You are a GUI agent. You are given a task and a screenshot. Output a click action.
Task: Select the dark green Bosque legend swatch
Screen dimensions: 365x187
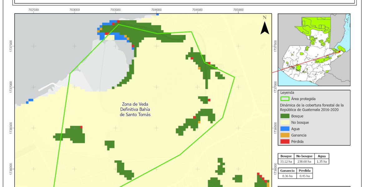pos(284,116)
